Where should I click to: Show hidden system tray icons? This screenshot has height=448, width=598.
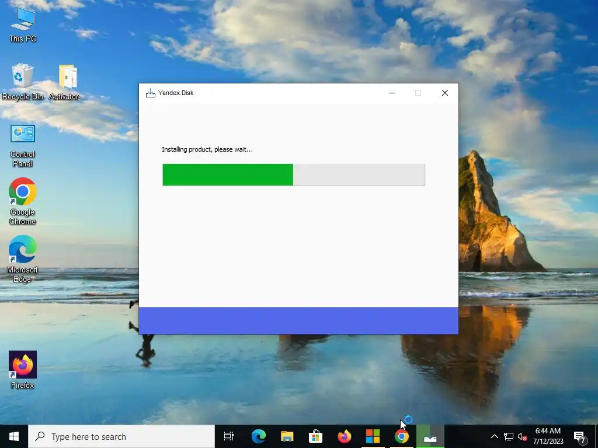[494, 436]
